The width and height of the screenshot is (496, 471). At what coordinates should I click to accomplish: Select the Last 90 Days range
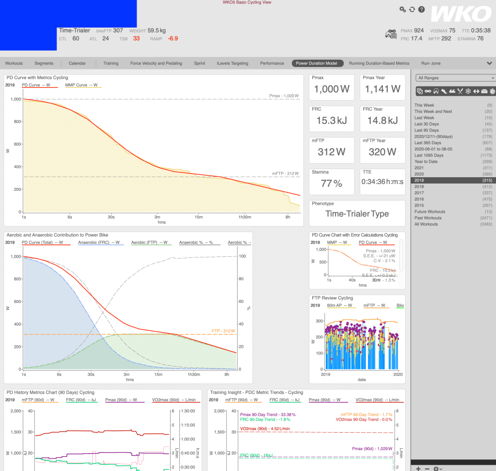tap(427, 130)
